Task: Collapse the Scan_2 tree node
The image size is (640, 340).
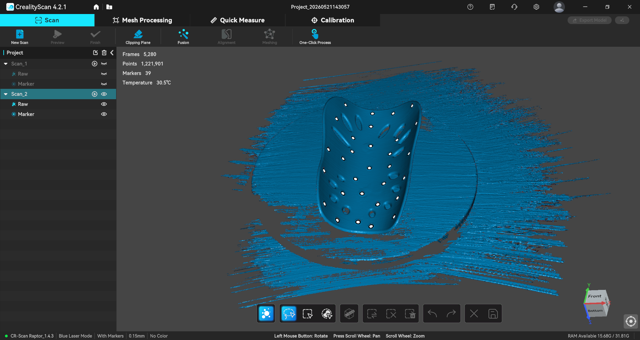Action: 6,94
